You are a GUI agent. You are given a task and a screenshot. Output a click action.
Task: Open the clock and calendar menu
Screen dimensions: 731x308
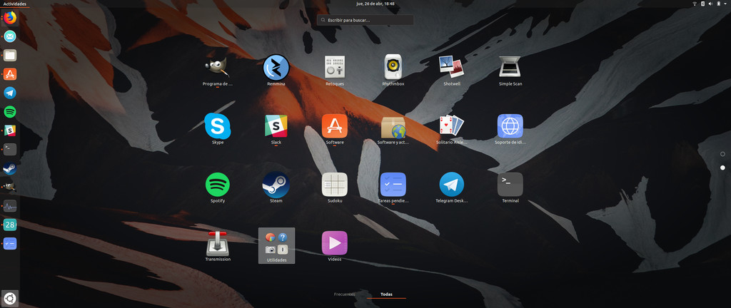click(375, 4)
